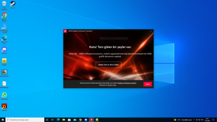
Task: Open the Windows Start menu
Action: tap(3, 120)
